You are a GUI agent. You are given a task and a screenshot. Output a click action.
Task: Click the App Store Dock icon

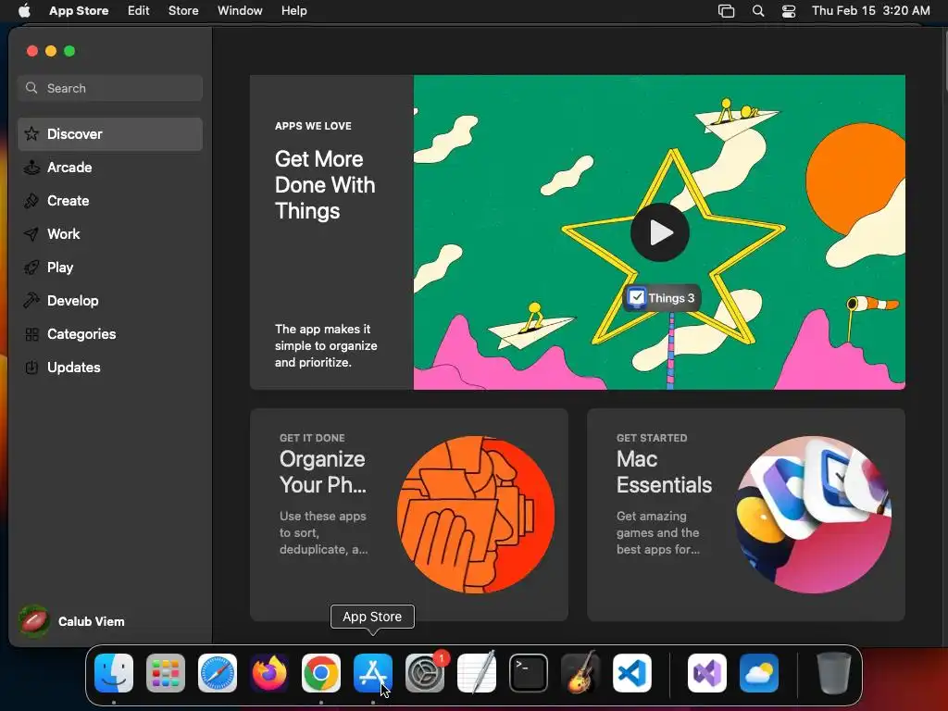point(373,673)
